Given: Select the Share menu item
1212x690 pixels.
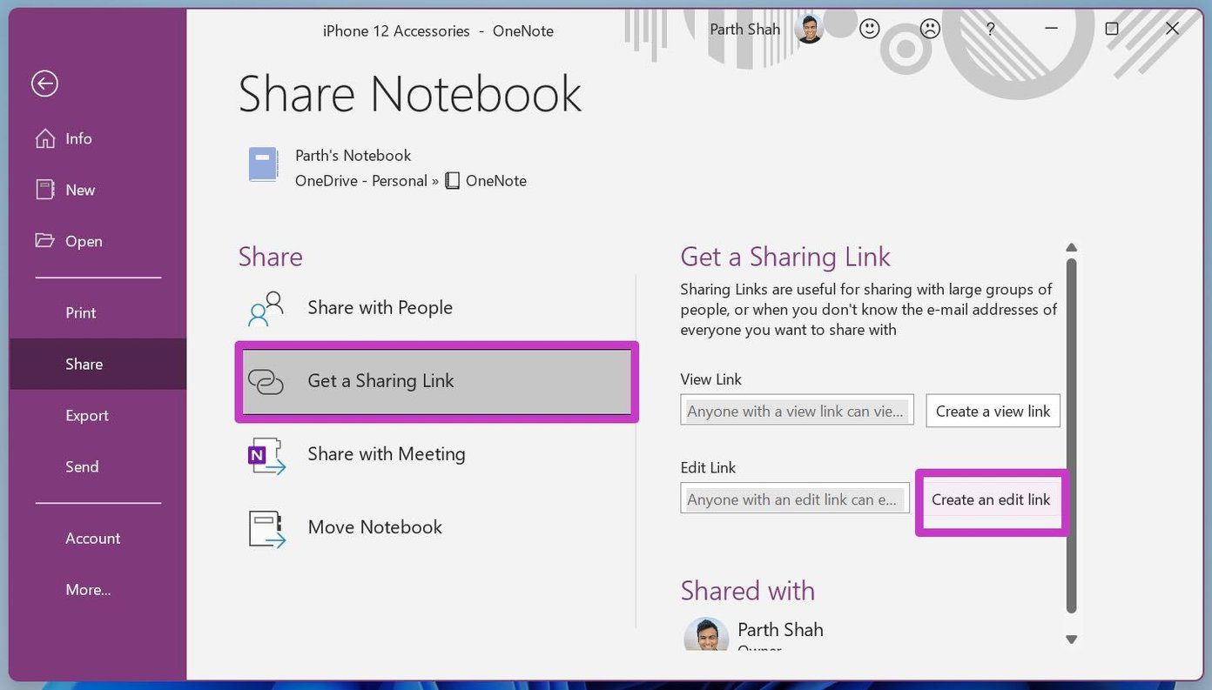Looking at the screenshot, I should (x=98, y=364).
